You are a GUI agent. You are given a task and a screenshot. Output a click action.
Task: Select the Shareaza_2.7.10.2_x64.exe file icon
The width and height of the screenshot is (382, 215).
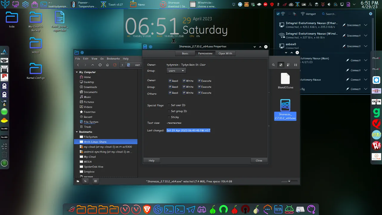285,105
